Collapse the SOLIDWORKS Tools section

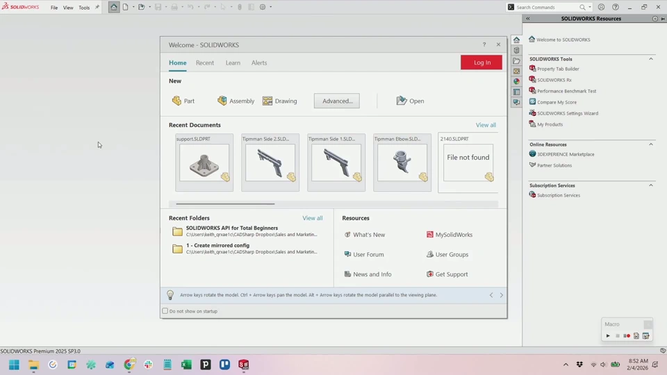point(651,59)
